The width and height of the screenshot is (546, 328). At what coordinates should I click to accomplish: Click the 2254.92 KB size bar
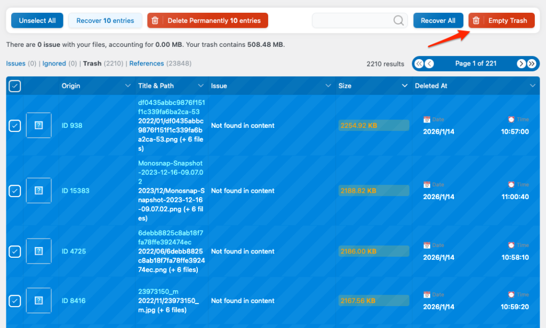click(x=374, y=126)
